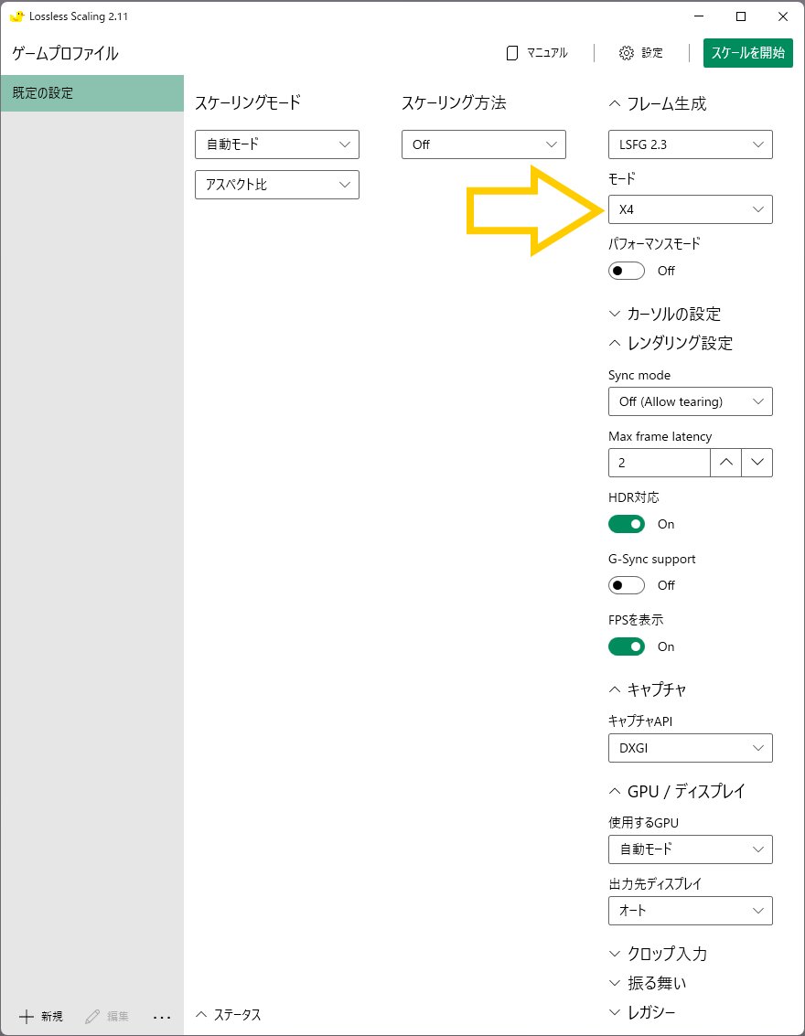
Task: Open the X4 mode dropdown
Action: 690,209
